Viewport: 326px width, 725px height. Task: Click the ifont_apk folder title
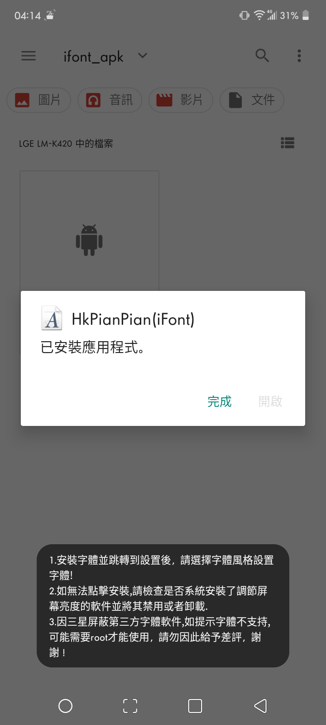pyautogui.click(x=93, y=57)
